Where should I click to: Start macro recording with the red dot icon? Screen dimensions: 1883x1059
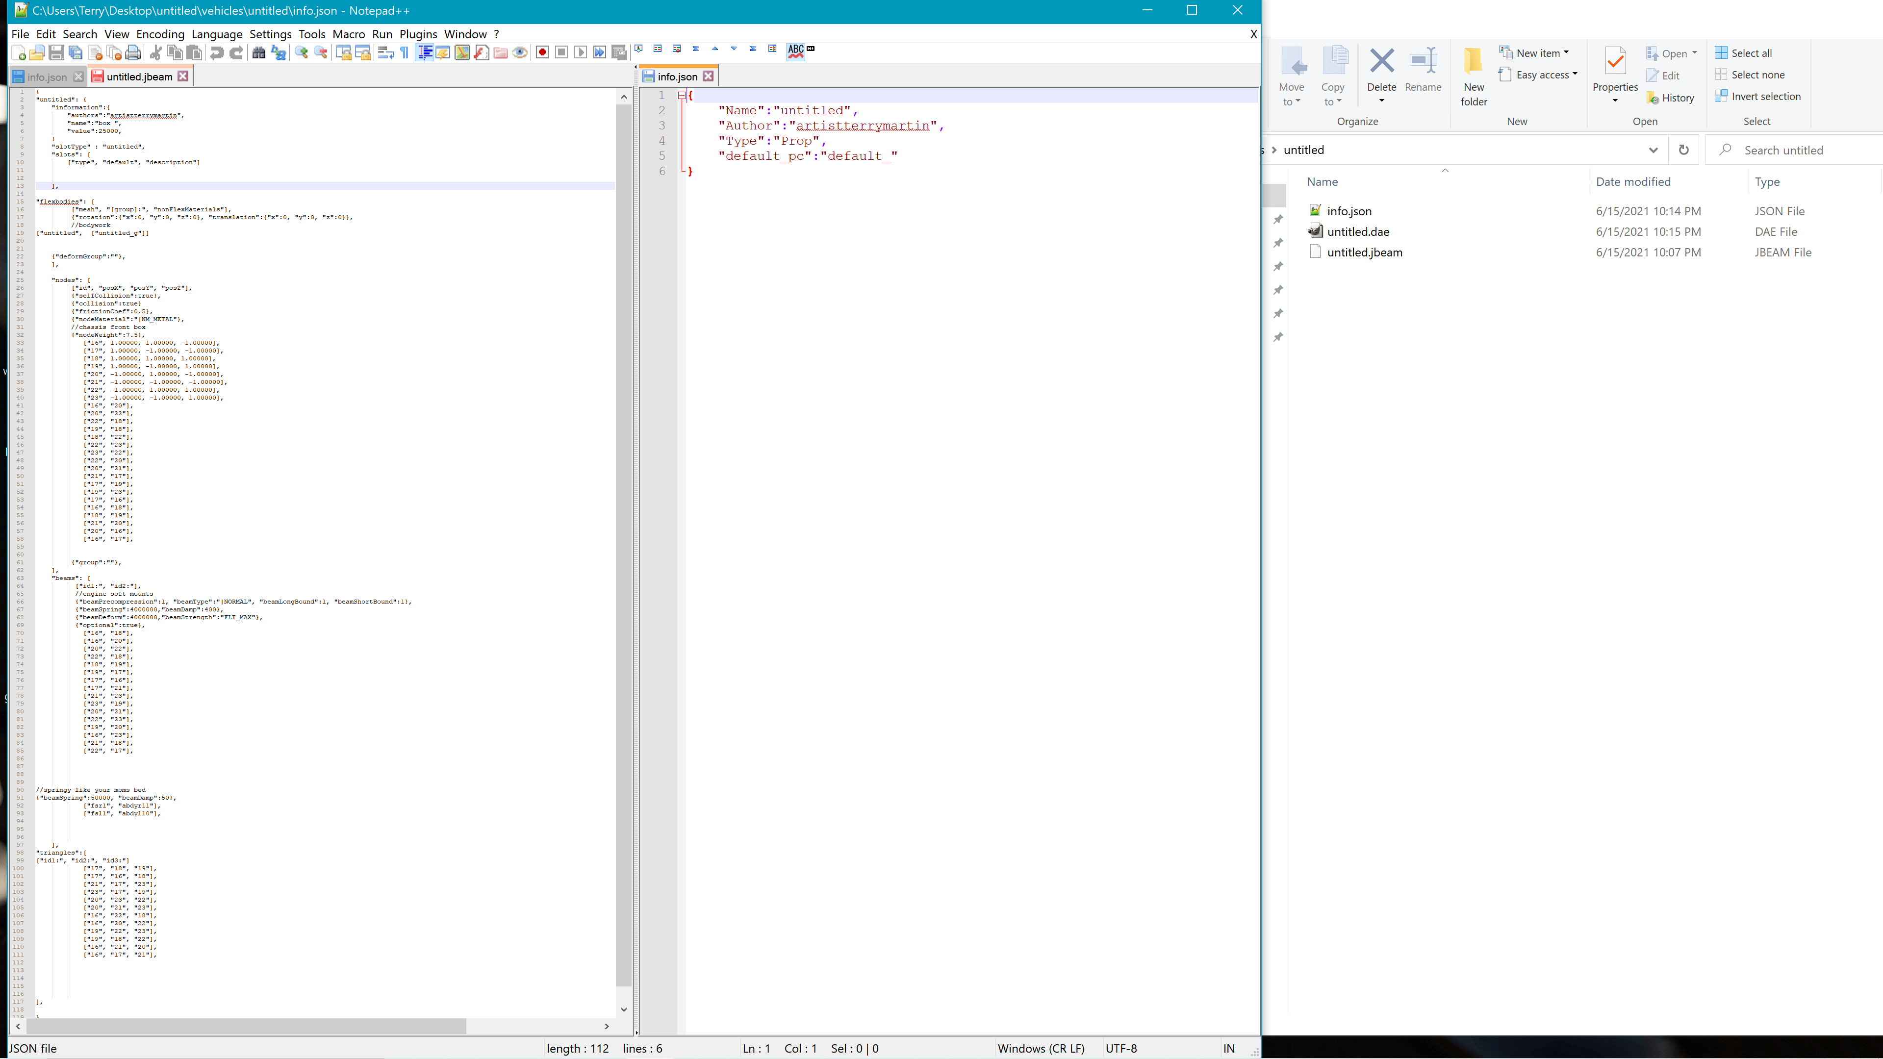[x=542, y=52]
